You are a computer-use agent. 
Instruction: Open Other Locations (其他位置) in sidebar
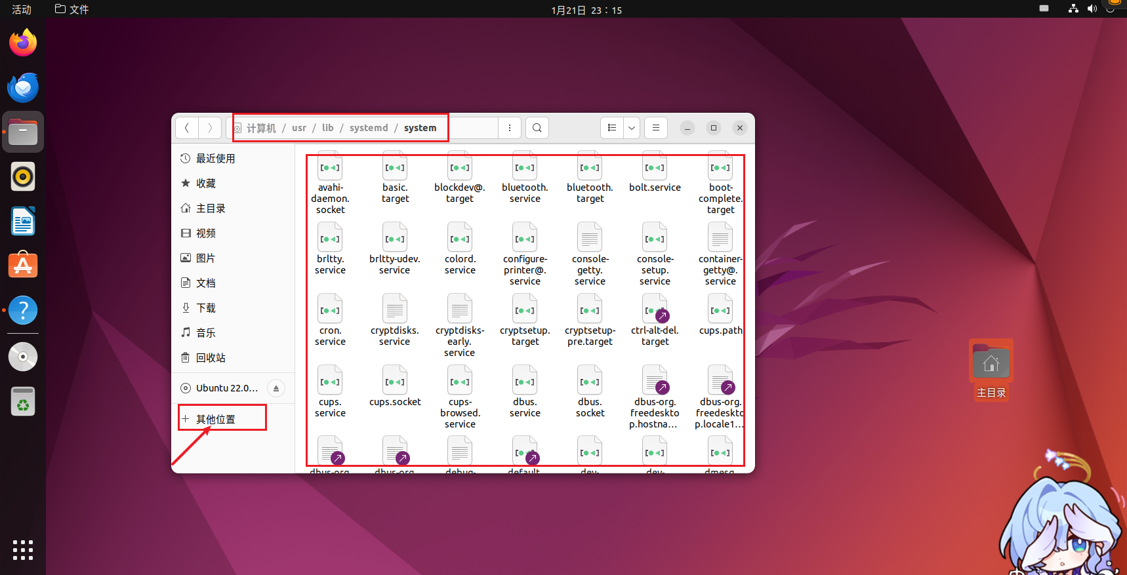click(x=216, y=419)
